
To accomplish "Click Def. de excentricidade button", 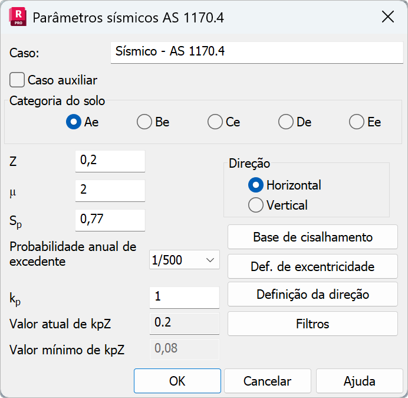I will pyautogui.click(x=312, y=266).
